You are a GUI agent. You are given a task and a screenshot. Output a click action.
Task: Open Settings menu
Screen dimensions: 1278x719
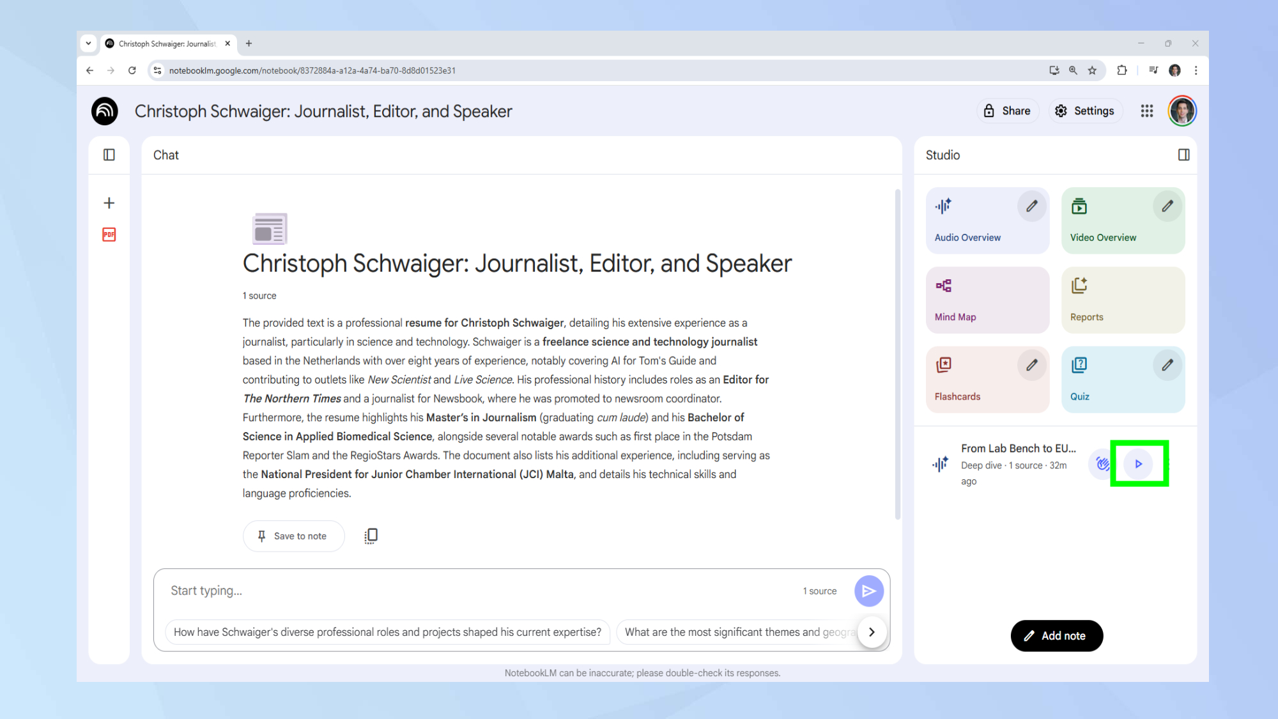[1084, 111]
